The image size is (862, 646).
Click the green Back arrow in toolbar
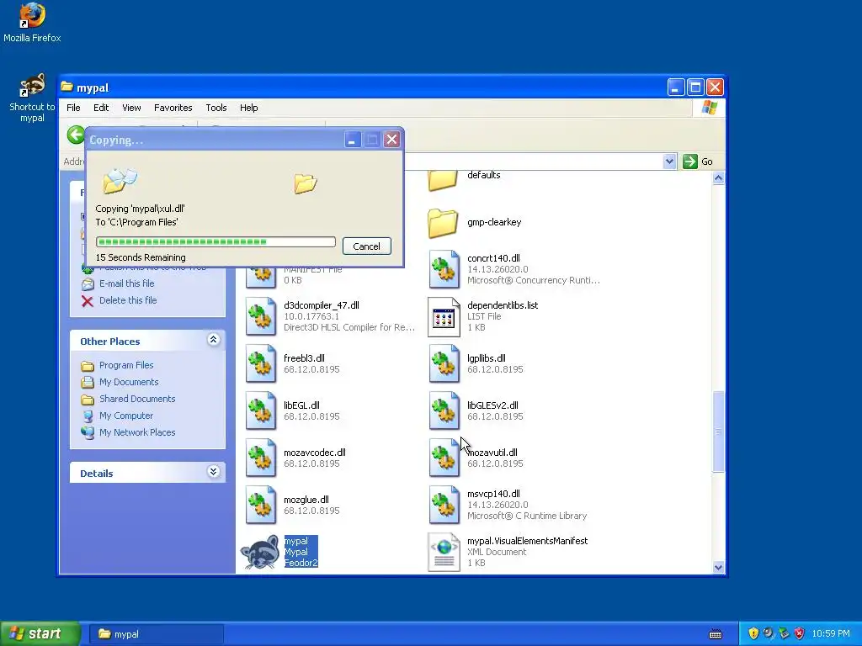[76, 135]
